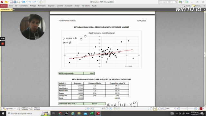The image size is (206, 116).
Task: Switch to single page layout
Action: tap(151, 109)
